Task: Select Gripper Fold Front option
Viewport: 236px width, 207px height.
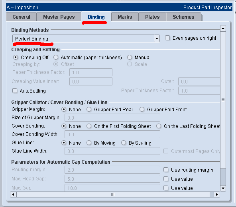Action: (142, 109)
